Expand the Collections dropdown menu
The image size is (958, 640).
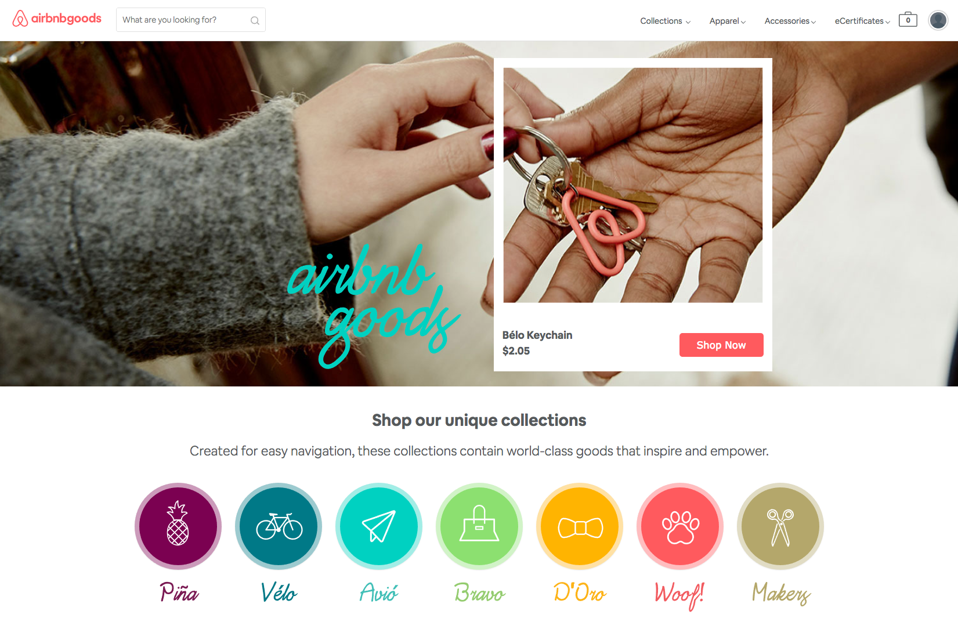coord(665,21)
